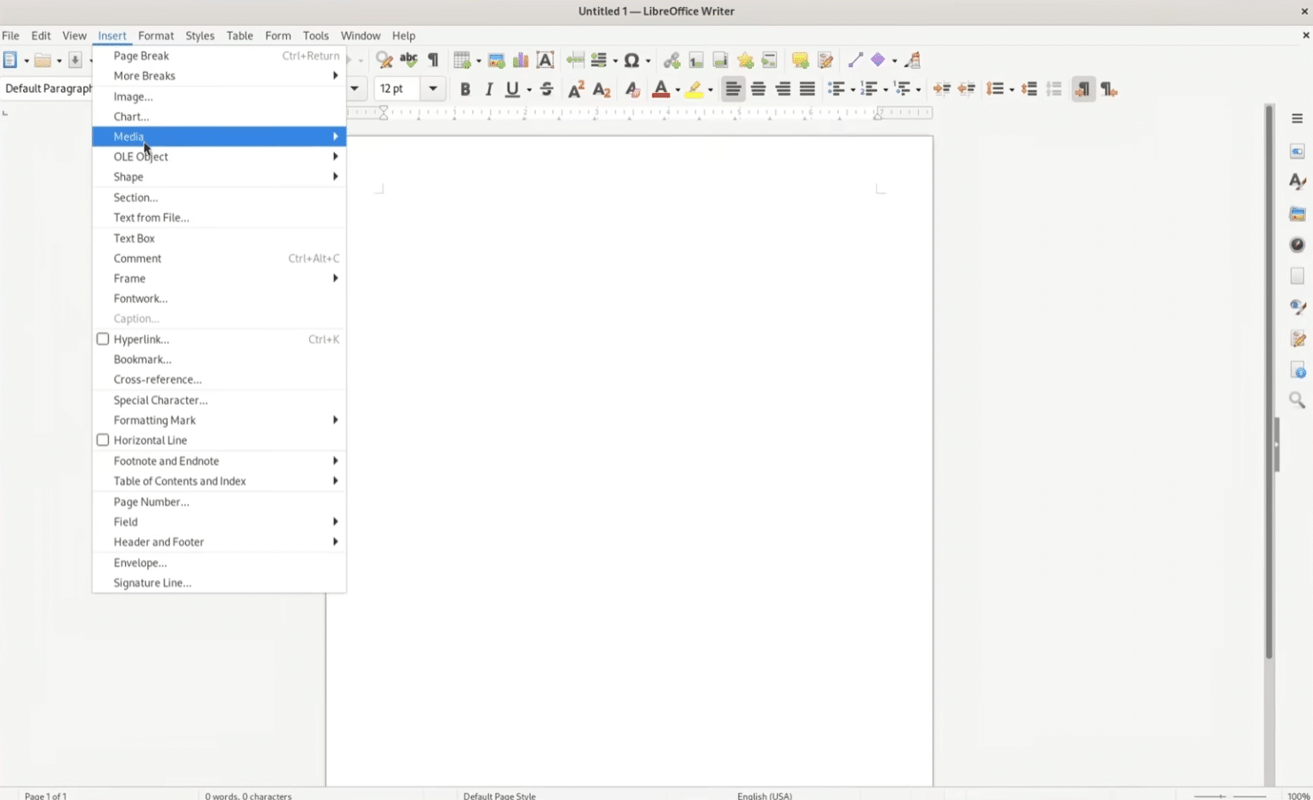This screenshot has width=1313, height=800.
Task: Click the Insert Field toolbar icon
Action: [600, 60]
